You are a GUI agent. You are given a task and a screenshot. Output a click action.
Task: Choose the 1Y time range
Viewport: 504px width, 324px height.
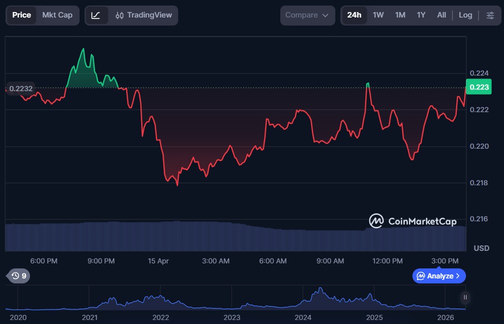[x=421, y=16]
